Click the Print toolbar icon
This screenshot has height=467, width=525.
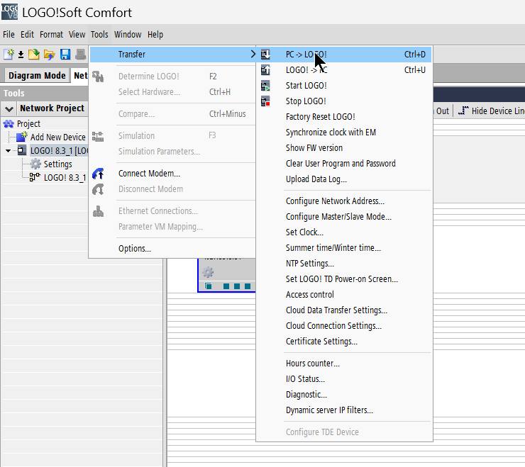point(80,54)
